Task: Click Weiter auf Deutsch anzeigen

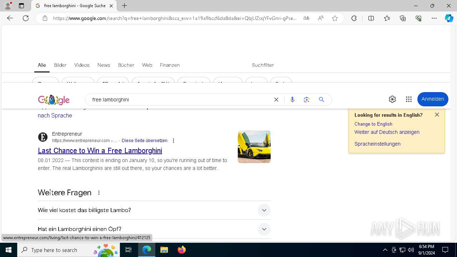Action: [387, 132]
